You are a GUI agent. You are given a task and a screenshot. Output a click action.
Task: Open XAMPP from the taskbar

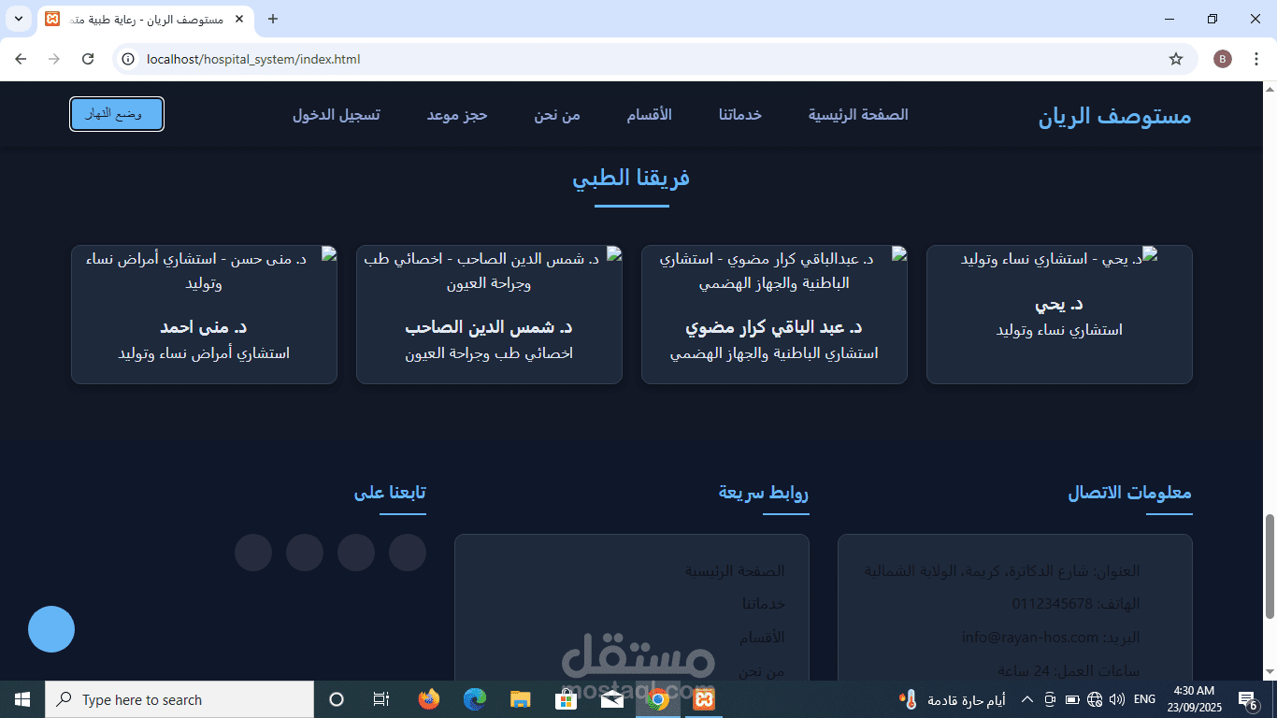tap(704, 699)
